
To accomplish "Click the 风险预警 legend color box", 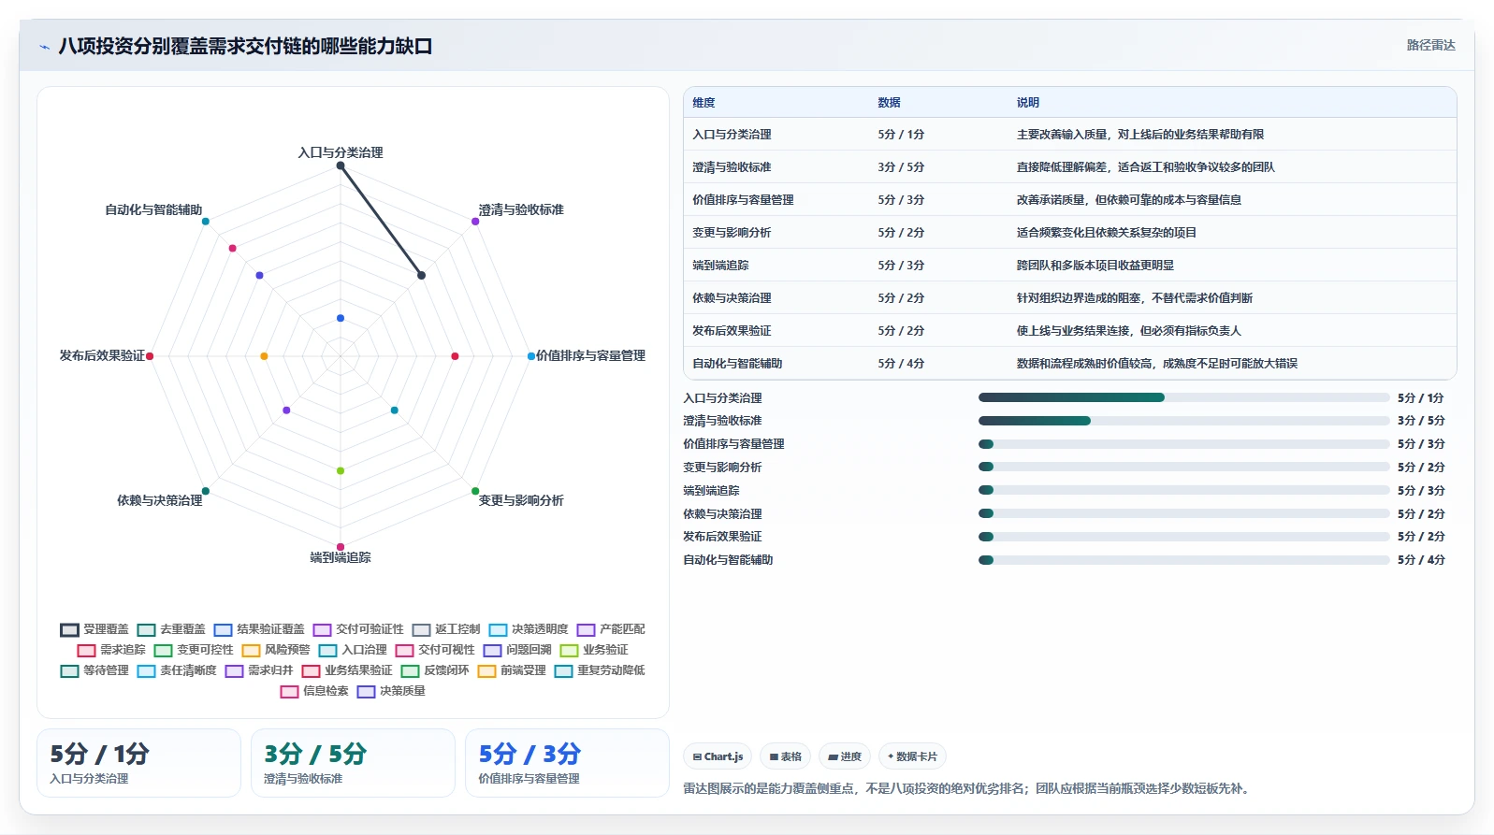I will point(251,650).
